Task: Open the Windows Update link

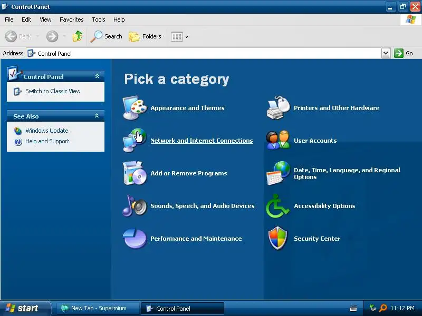Action: (x=47, y=131)
